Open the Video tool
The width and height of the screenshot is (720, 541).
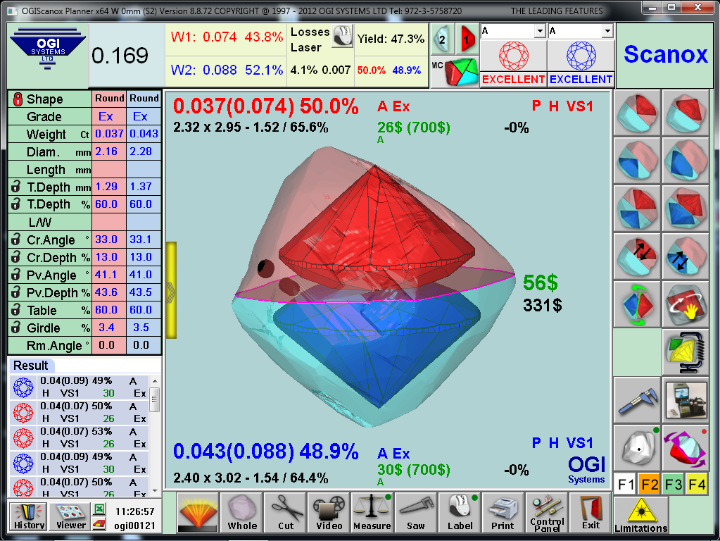tap(329, 513)
